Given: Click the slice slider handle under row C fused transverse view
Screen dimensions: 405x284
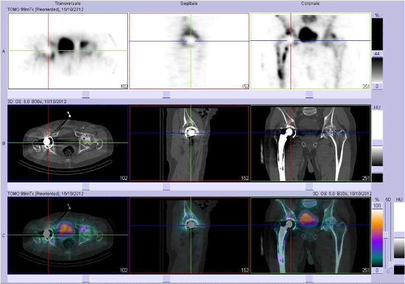Looking at the screenshot, I should tap(86, 279).
